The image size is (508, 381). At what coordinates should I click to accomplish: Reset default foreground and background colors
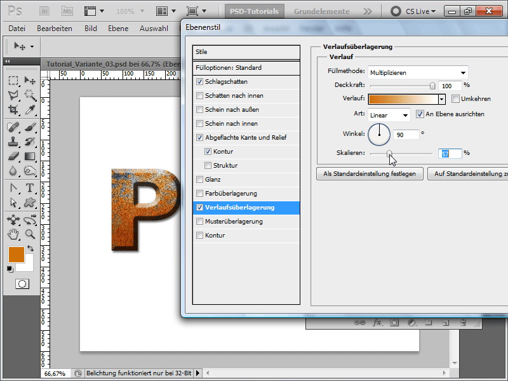pyautogui.click(x=10, y=269)
